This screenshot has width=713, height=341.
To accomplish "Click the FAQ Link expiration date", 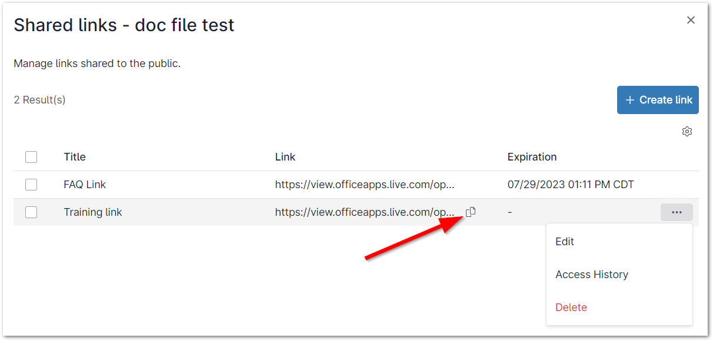I will 571,185.
